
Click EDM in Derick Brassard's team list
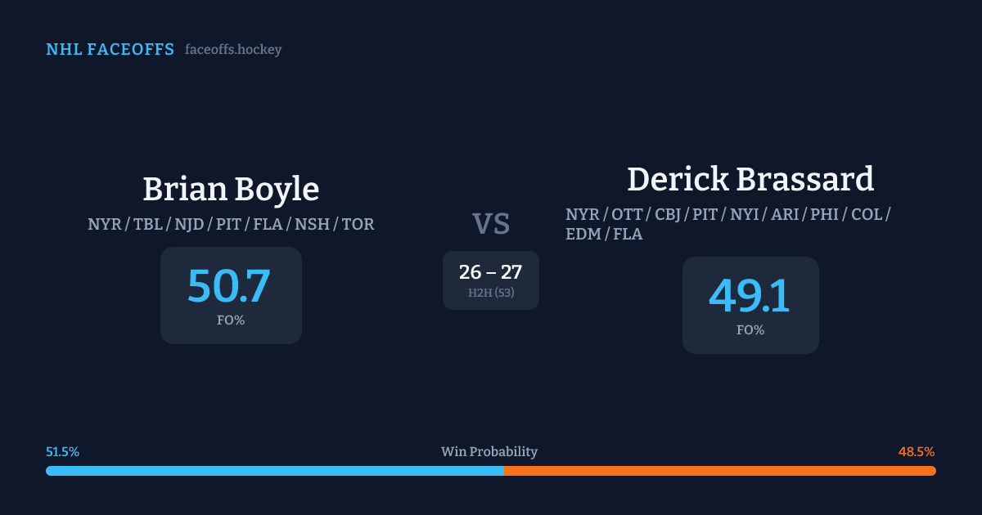pos(582,235)
